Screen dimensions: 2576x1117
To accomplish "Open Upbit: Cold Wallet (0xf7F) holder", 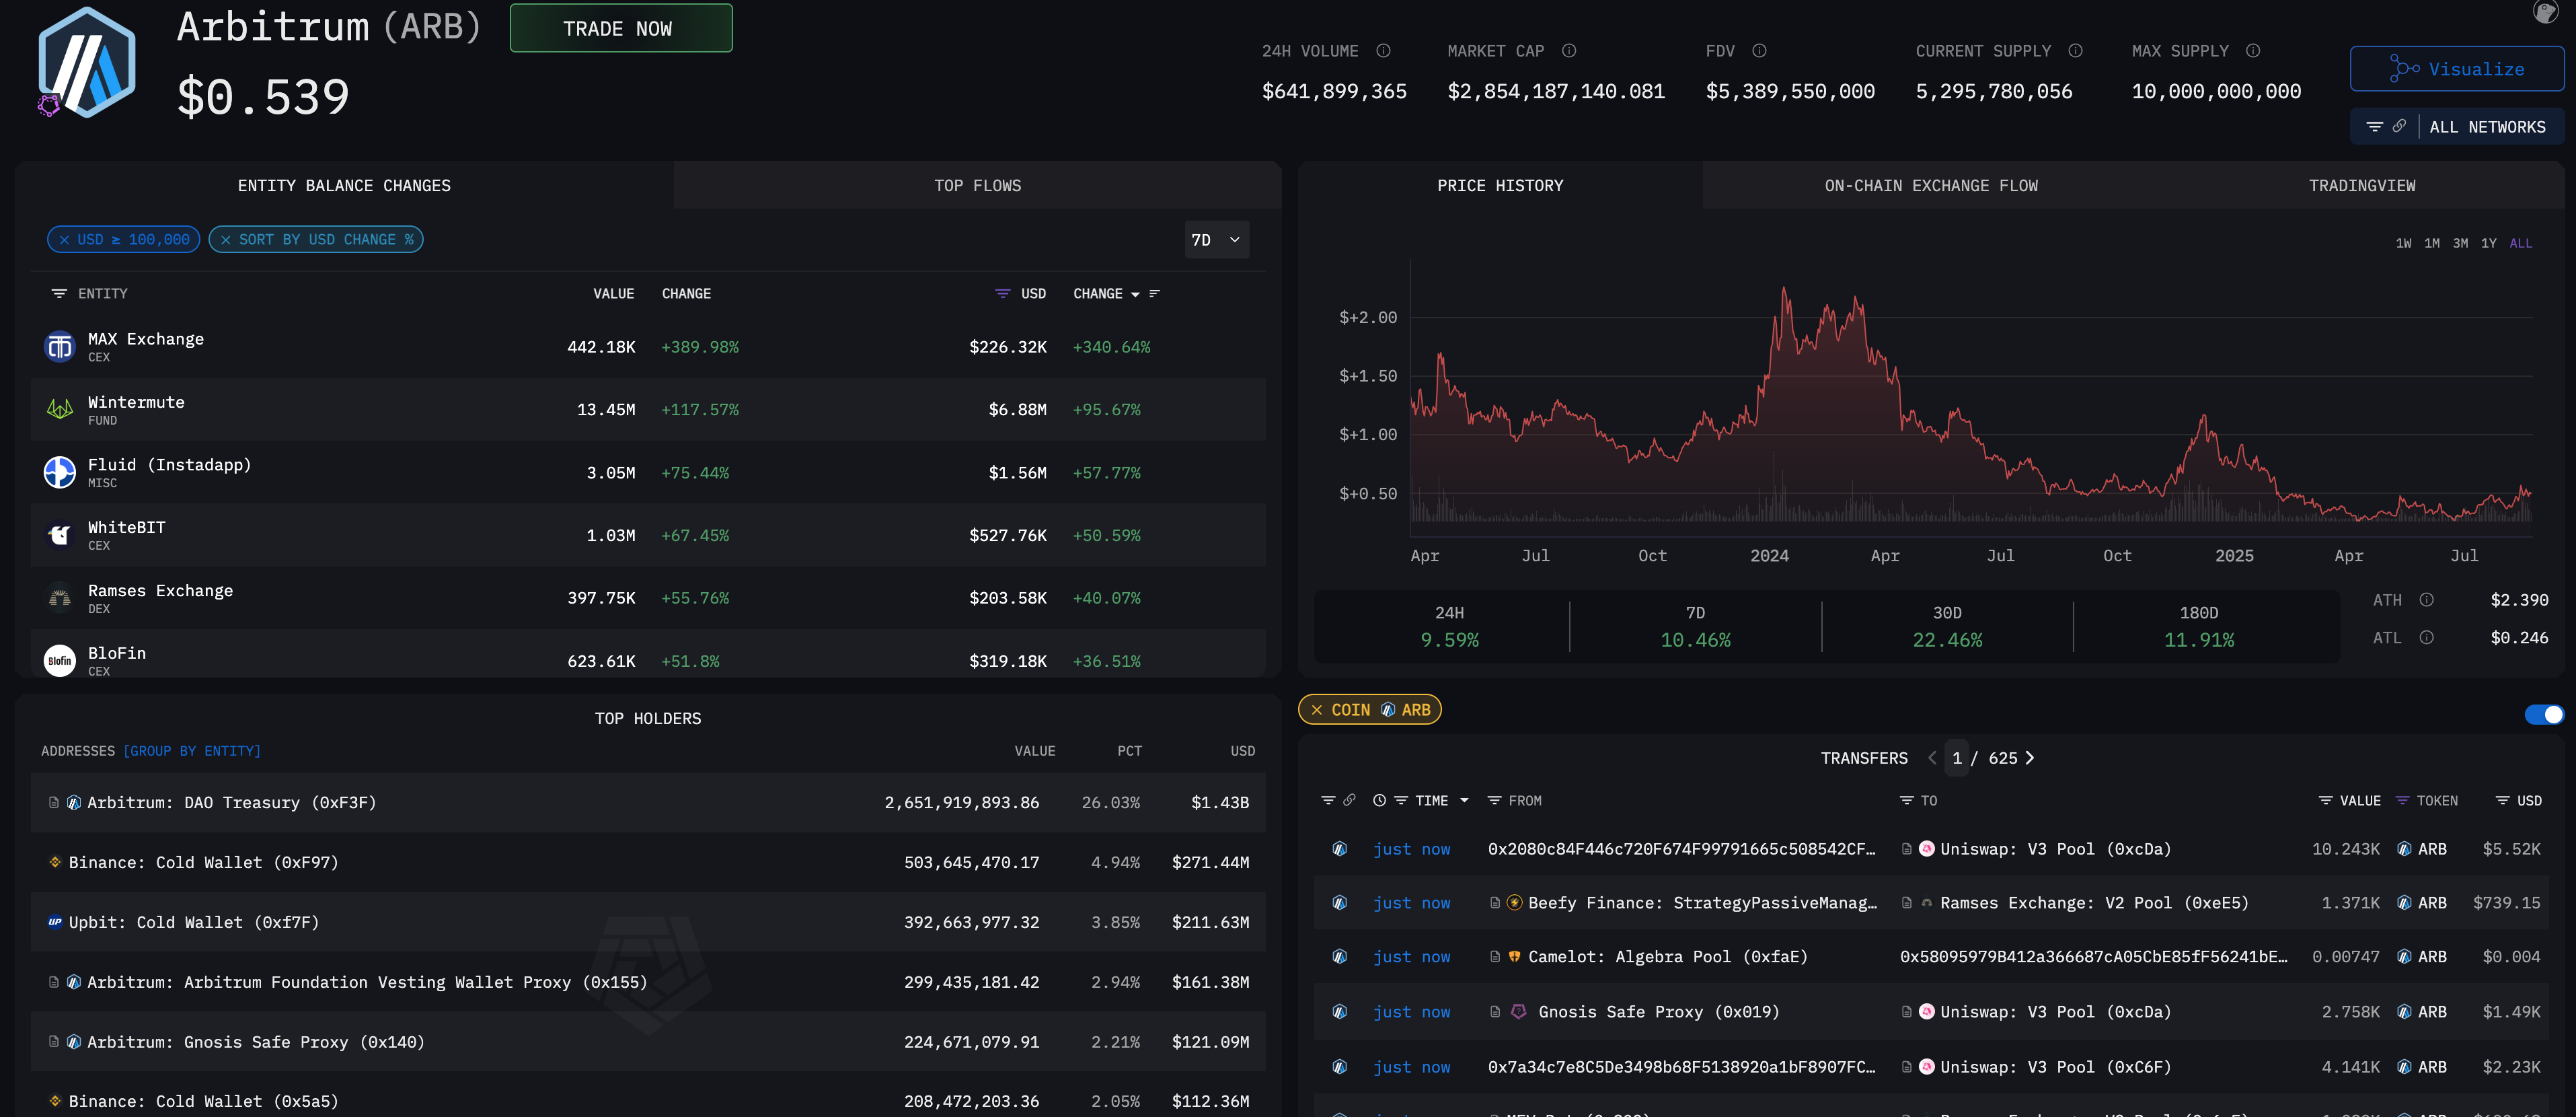I will 193,923.
